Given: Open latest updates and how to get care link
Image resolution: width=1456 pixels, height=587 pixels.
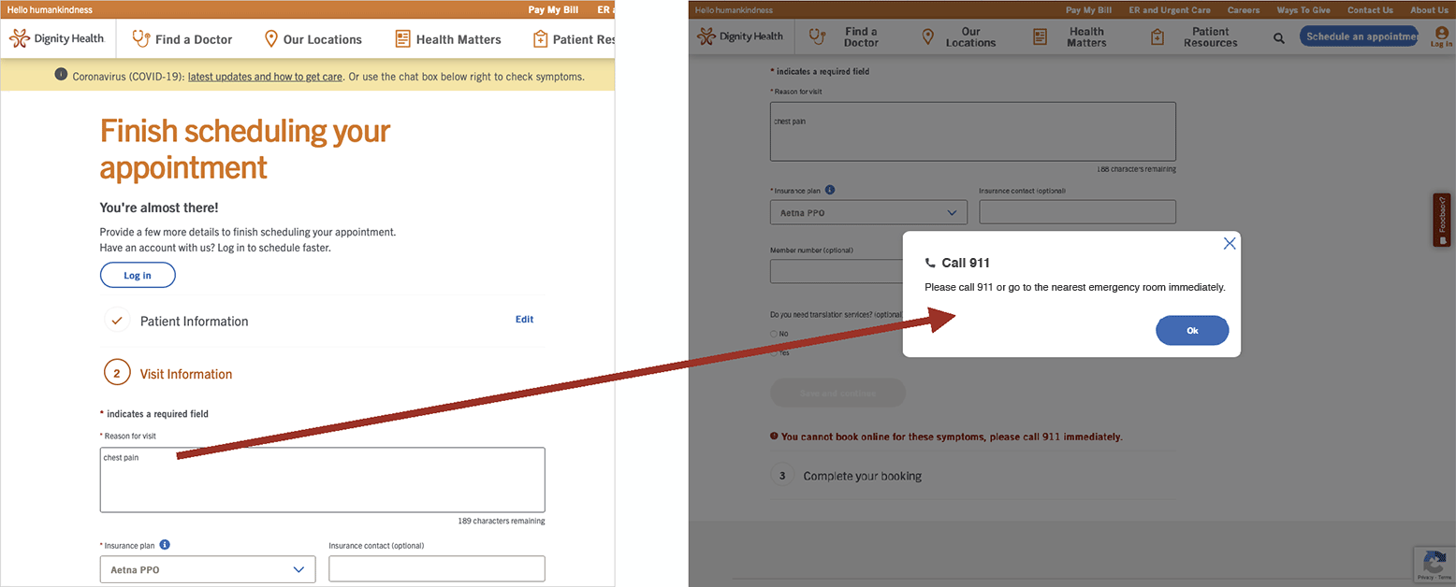Looking at the screenshot, I should coord(266,77).
